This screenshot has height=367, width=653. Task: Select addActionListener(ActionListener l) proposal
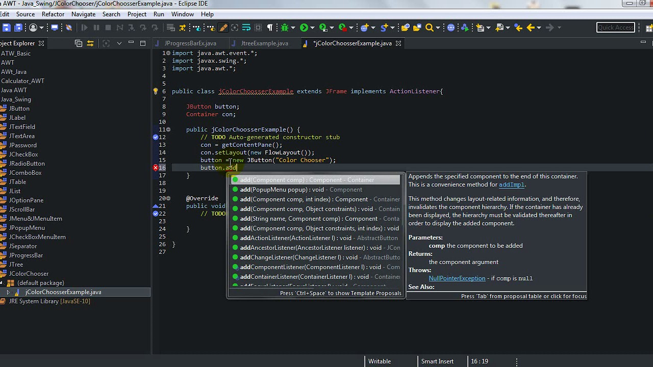[315, 238]
